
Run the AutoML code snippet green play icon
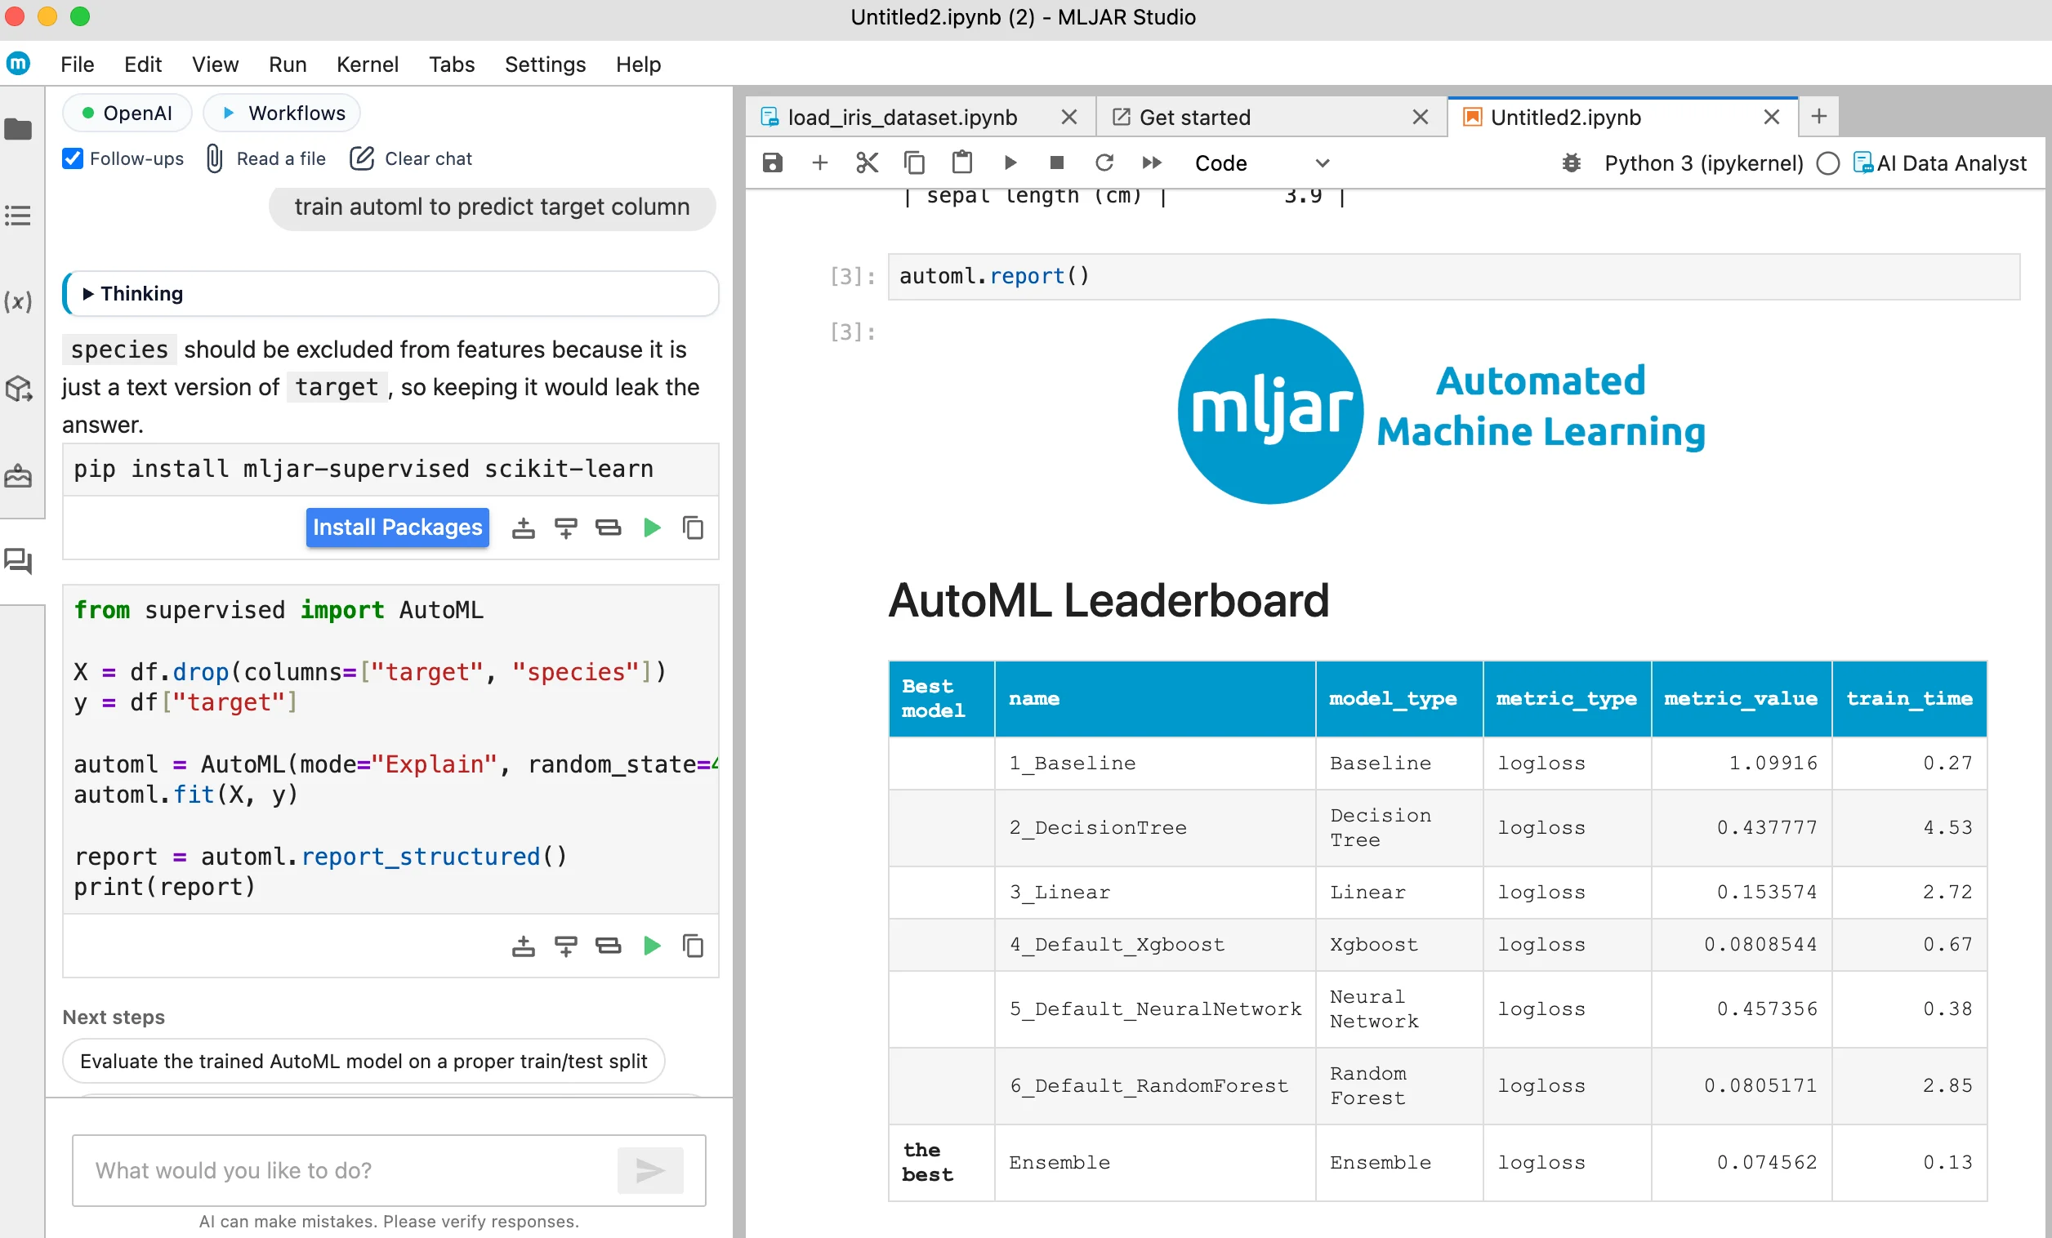coord(652,946)
